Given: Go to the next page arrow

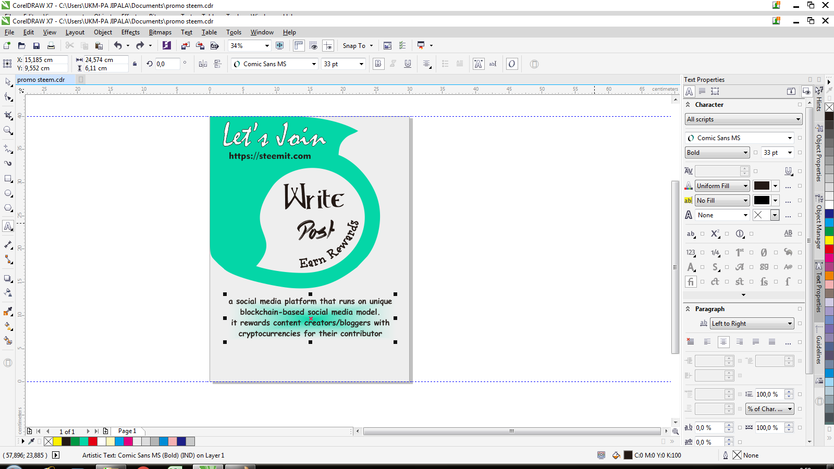Looking at the screenshot, I should (88, 431).
